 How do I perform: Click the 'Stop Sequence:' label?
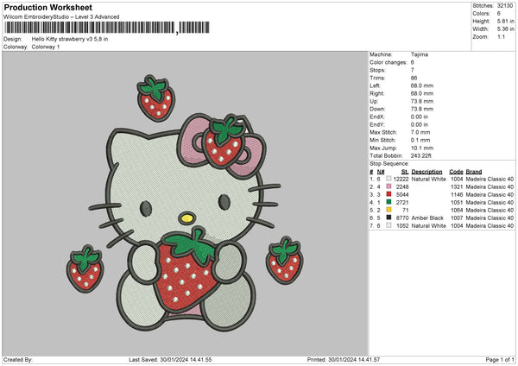pyautogui.click(x=389, y=164)
